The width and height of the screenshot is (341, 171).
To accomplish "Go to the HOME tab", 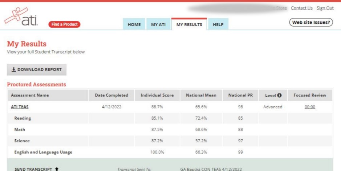I will point(134,24).
